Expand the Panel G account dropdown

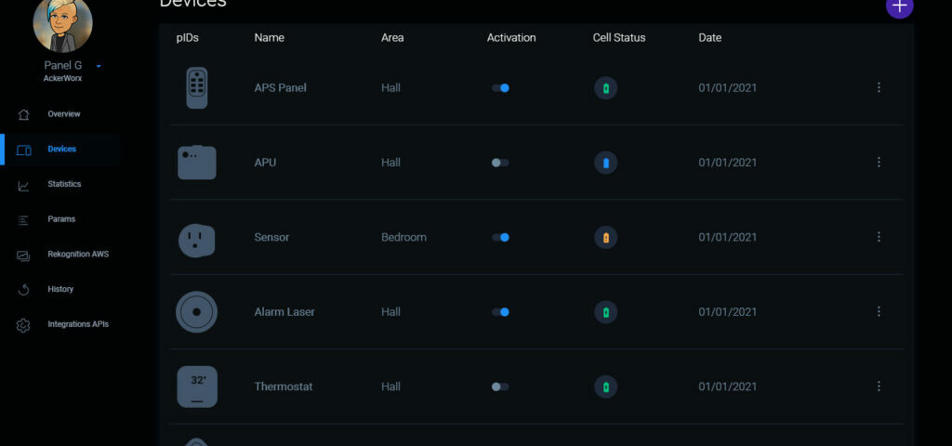pyautogui.click(x=99, y=66)
